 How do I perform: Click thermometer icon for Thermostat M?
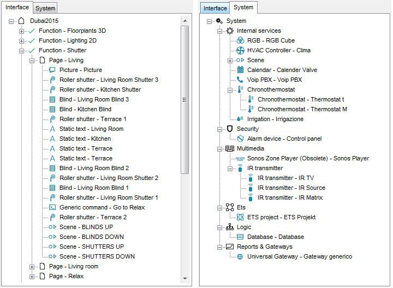pyautogui.click(x=251, y=109)
